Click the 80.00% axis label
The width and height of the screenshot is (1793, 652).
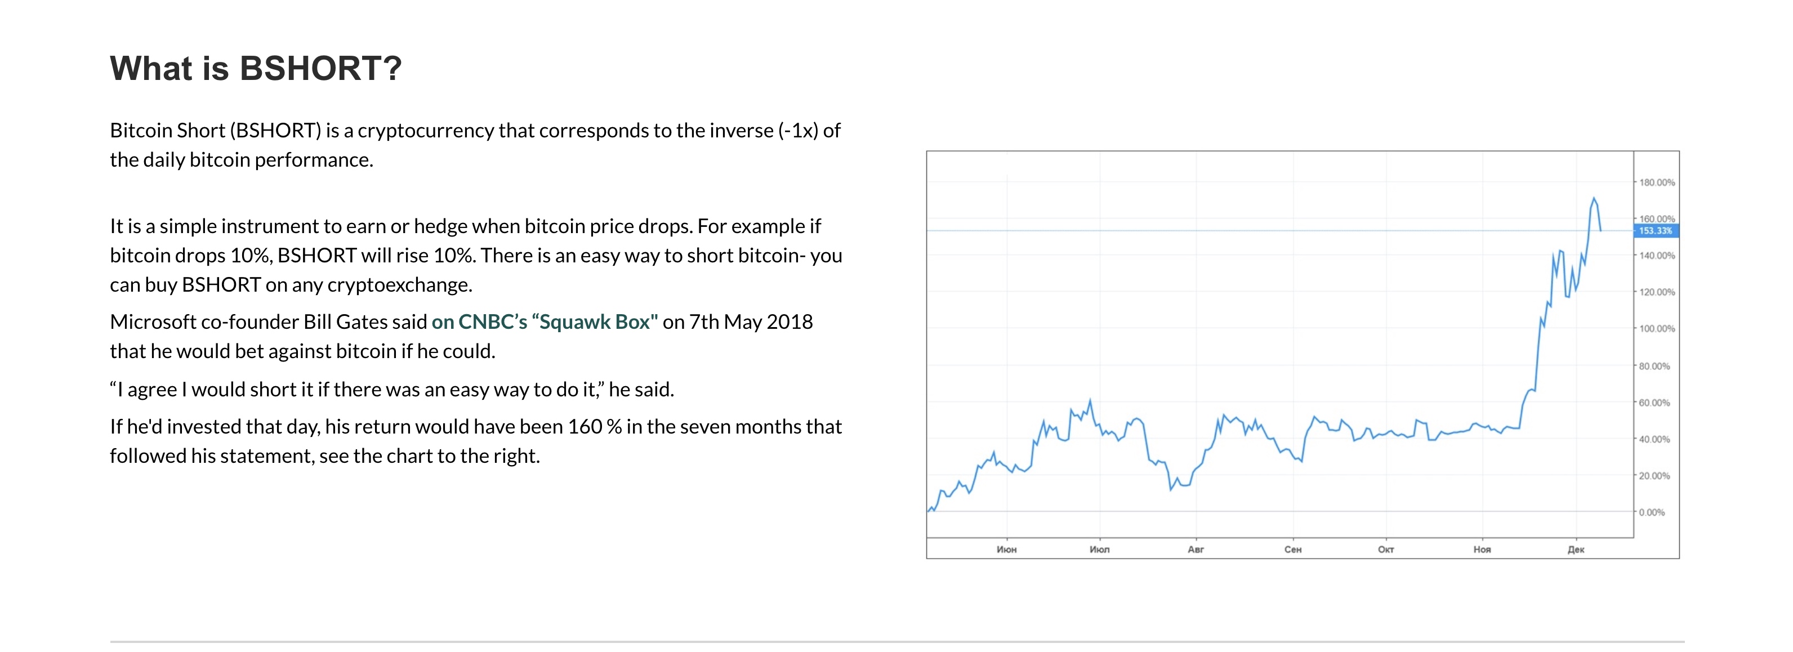[1654, 366]
